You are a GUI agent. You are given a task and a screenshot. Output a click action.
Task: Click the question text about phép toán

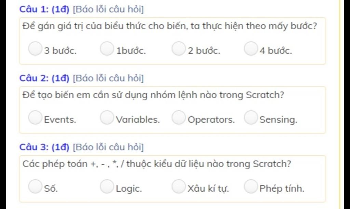pyautogui.click(x=157, y=164)
